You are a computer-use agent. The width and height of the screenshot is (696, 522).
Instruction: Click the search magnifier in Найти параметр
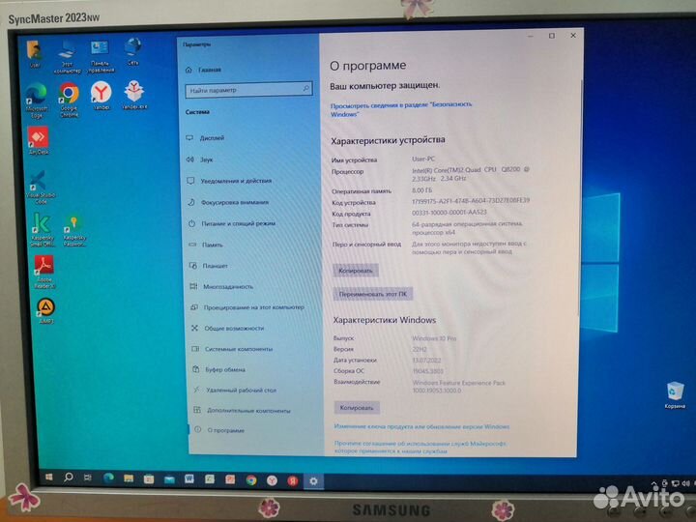tap(305, 89)
